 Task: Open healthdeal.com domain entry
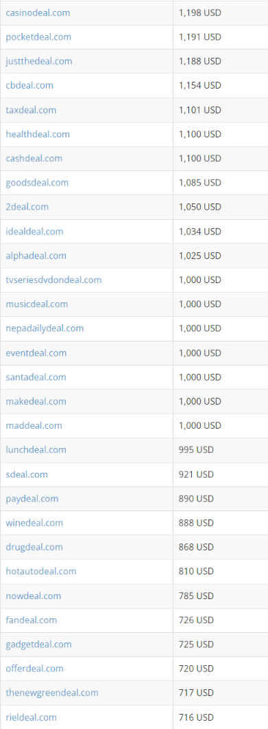point(38,134)
